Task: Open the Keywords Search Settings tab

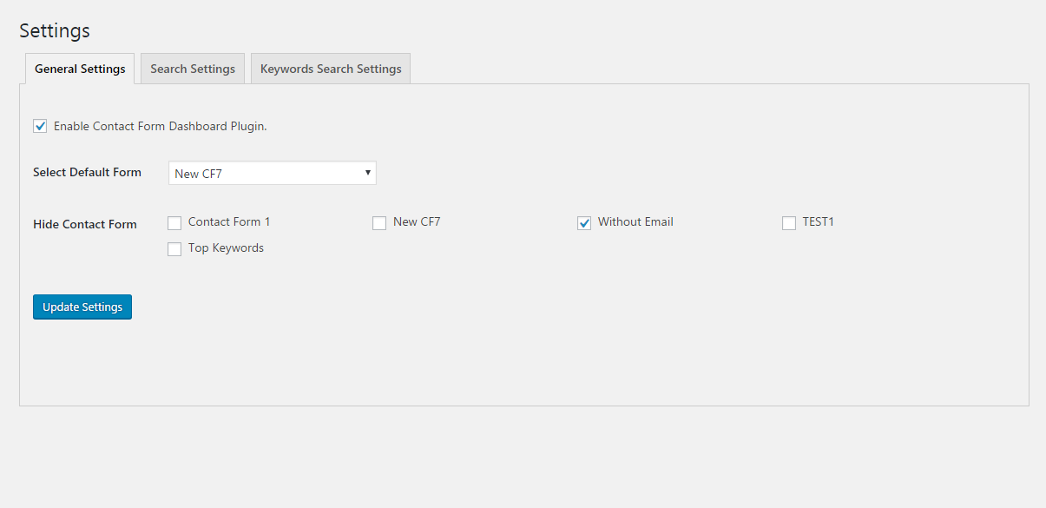Action: pyautogui.click(x=331, y=69)
